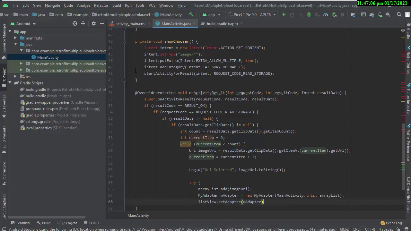
Task: Open Project panel settings gear
Action: 94,23
